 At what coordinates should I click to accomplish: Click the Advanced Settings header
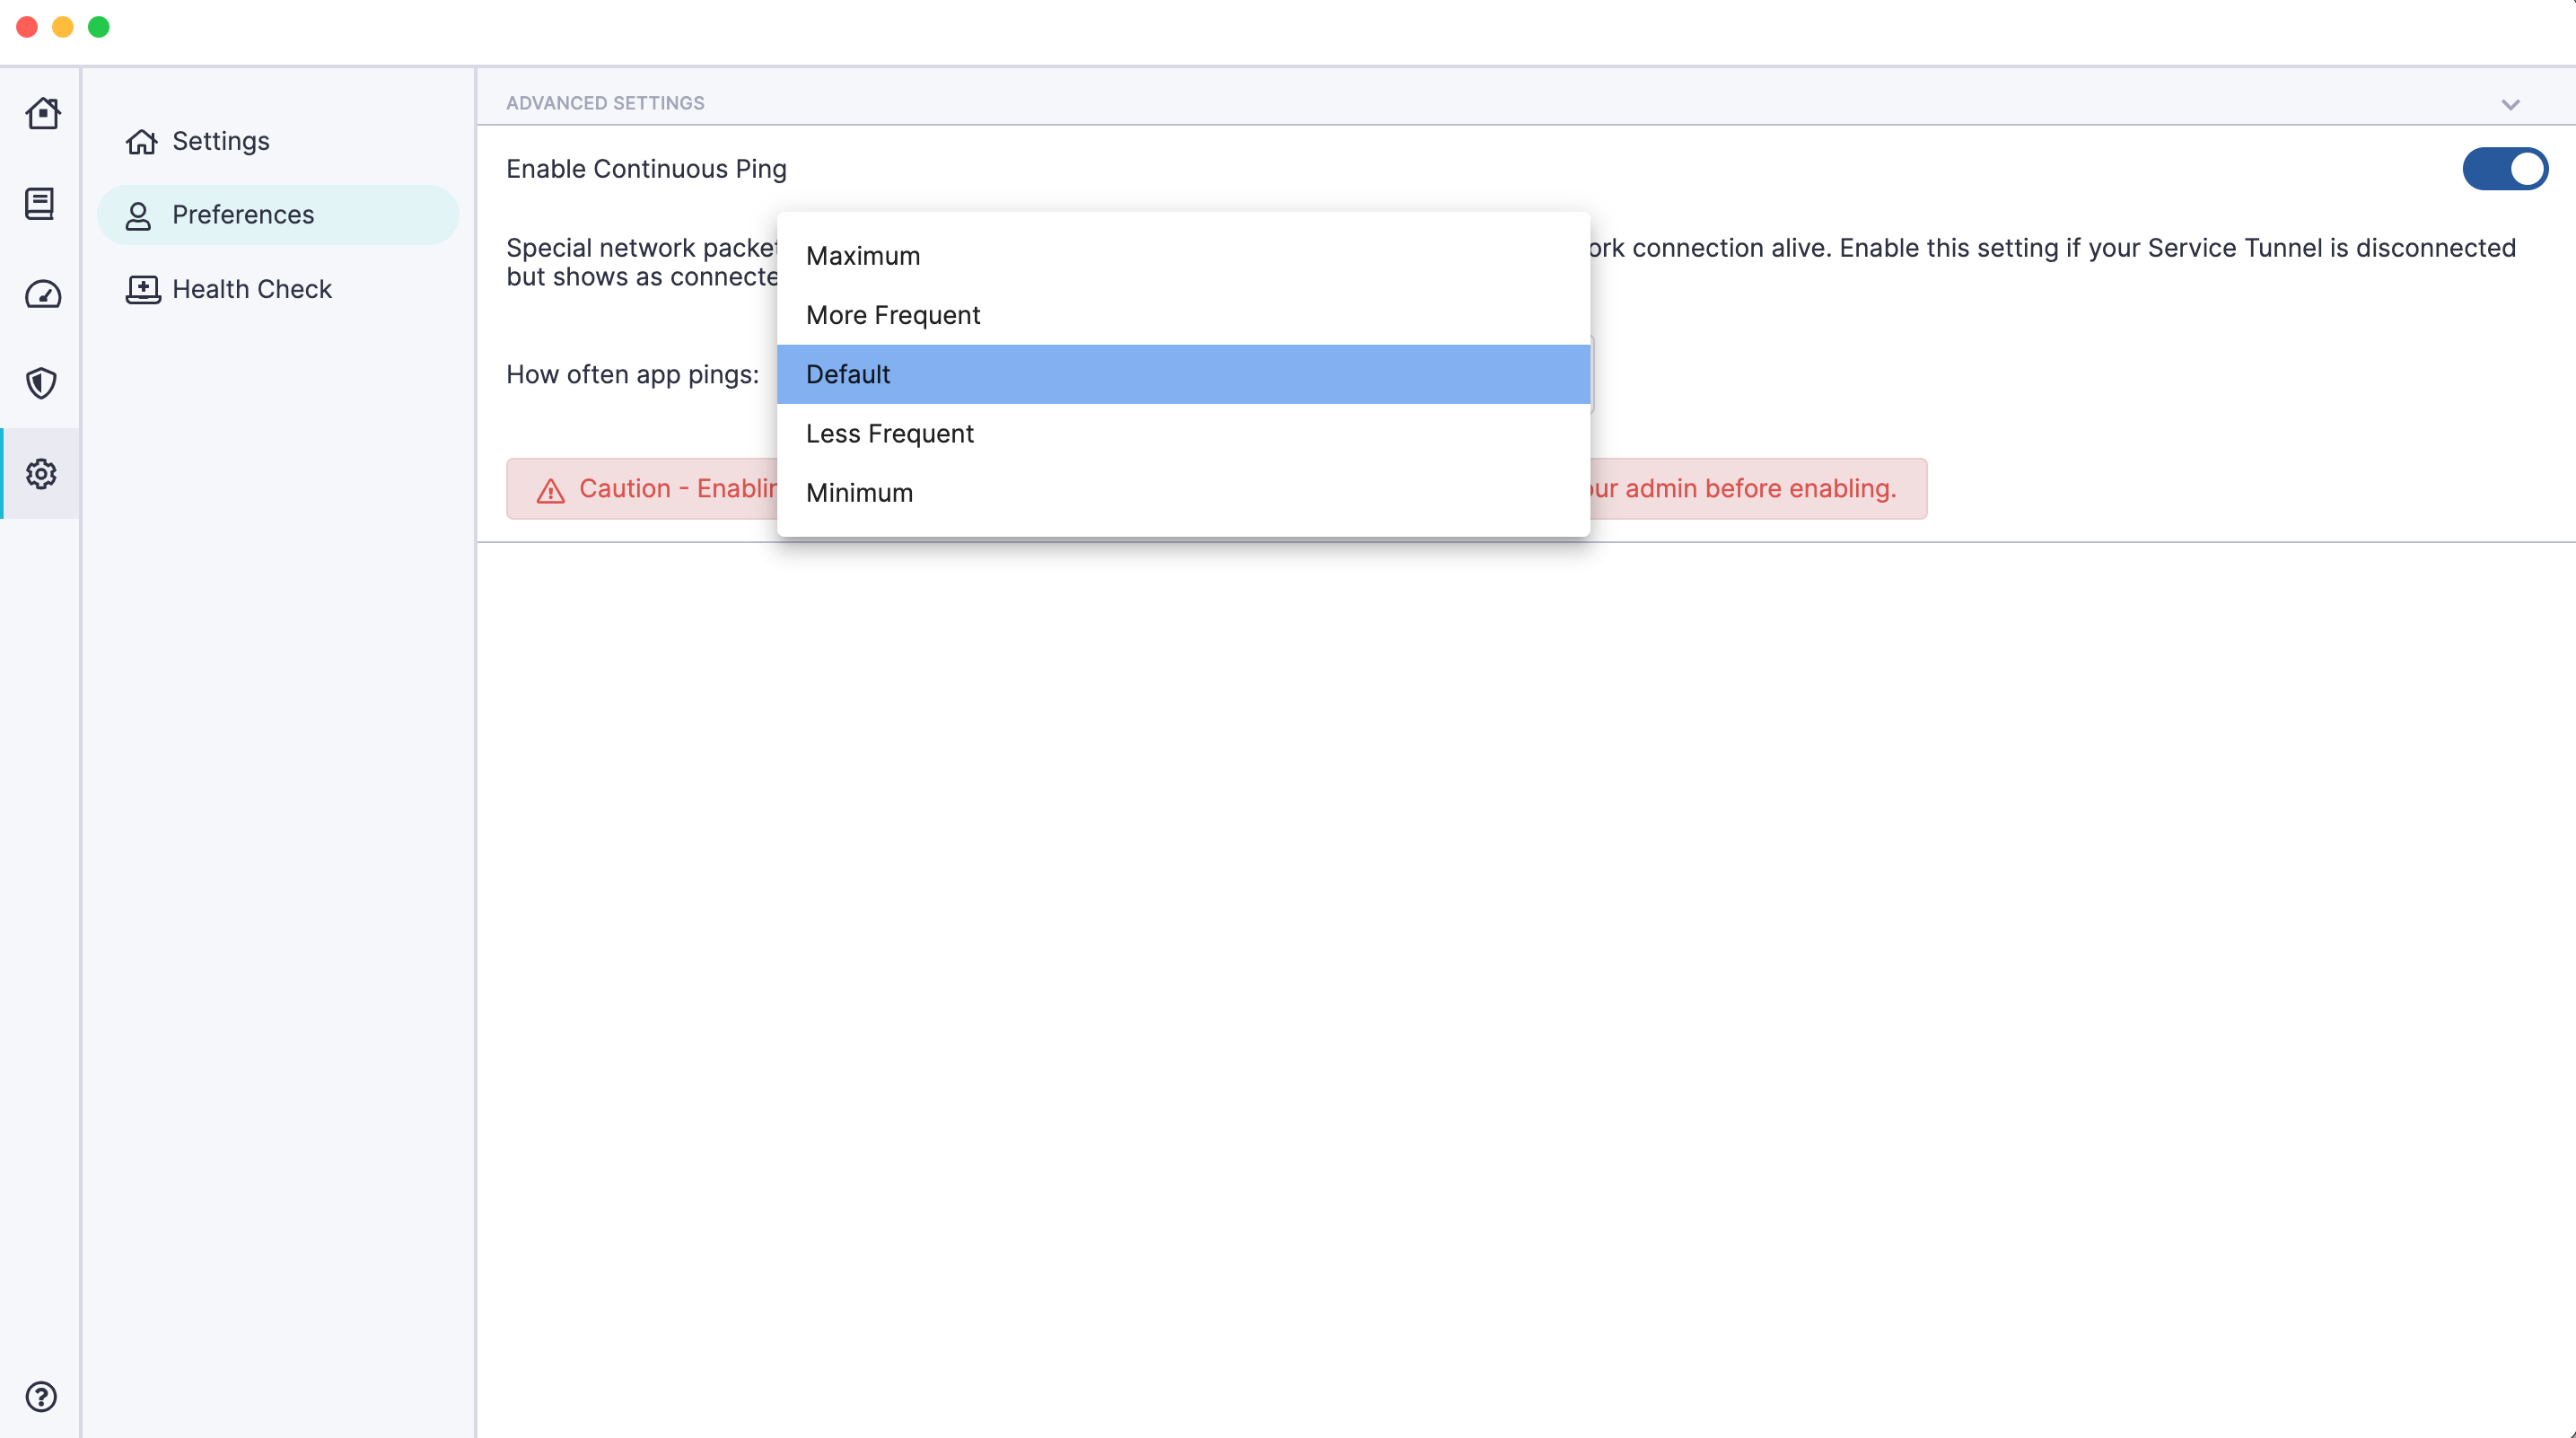pyautogui.click(x=605, y=103)
